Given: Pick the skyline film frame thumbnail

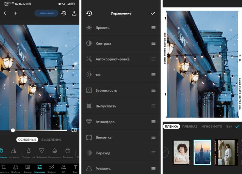Looking at the screenshot, I should (202, 152).
